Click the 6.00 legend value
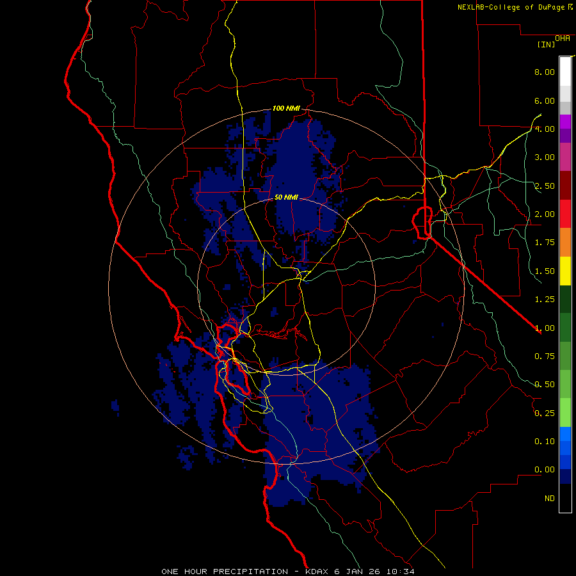 pos(545,100)
